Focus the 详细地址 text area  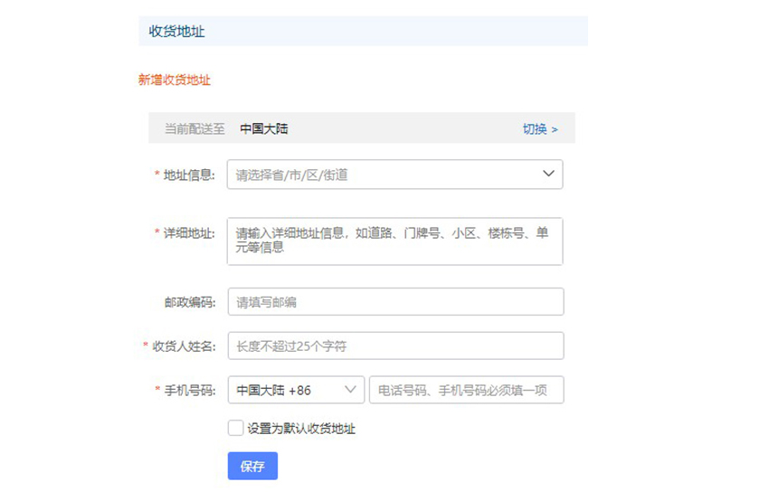click(x=394, y=241)
